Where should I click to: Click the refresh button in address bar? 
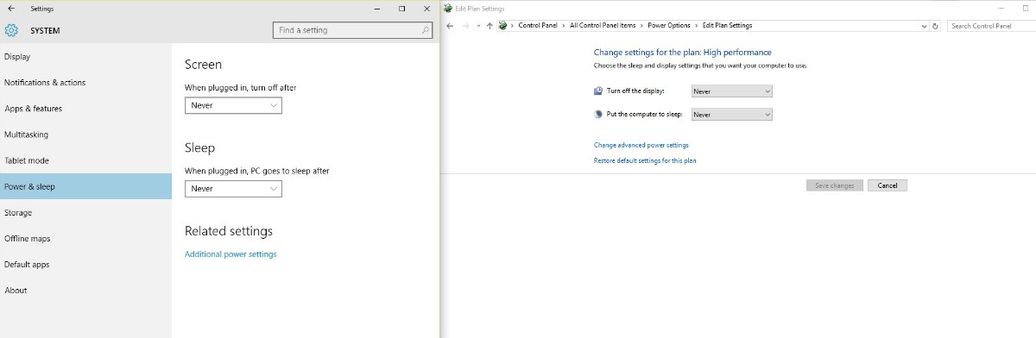(936, 26)
